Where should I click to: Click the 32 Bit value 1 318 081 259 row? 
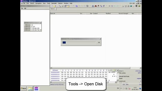(x=33, y=28)
